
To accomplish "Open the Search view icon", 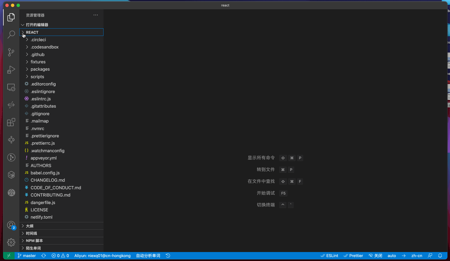I will (11, 35).
